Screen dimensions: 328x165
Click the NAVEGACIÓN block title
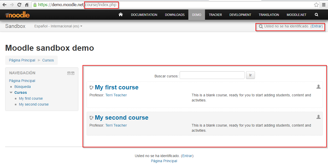click(22, 73)
